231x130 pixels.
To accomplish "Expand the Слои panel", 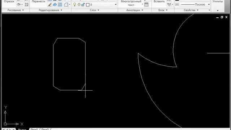I will point(95,10).
